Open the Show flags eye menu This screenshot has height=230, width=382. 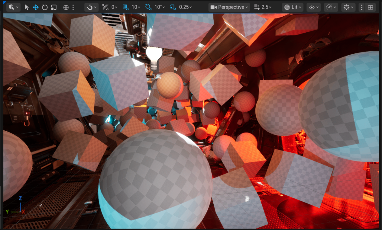click(314, 7)
